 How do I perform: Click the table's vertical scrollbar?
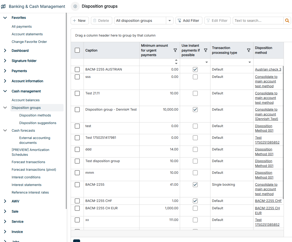pyautogui.click(x=283, y=132)
